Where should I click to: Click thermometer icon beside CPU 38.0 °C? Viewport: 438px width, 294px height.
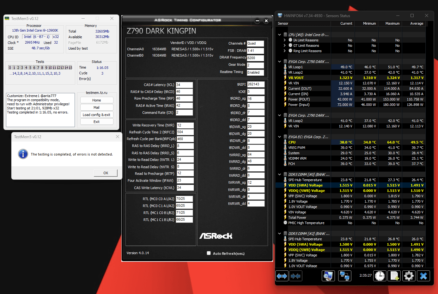(x=285, y=142)
